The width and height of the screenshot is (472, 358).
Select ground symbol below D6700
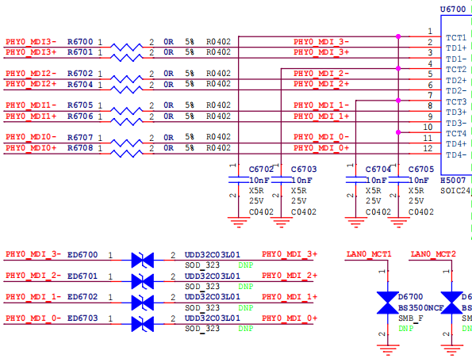388,350
